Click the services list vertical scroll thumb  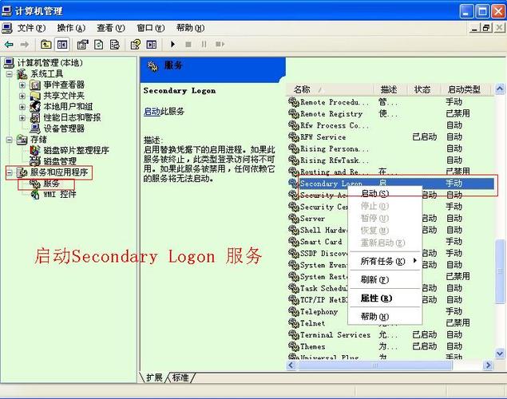[500, 271]
